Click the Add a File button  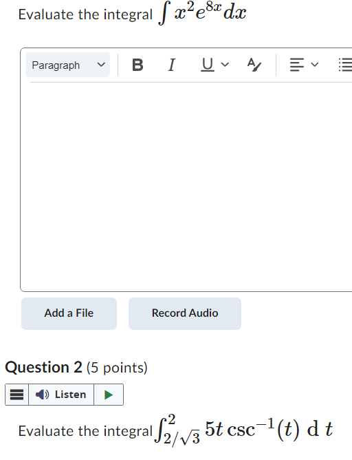(69, 313)
